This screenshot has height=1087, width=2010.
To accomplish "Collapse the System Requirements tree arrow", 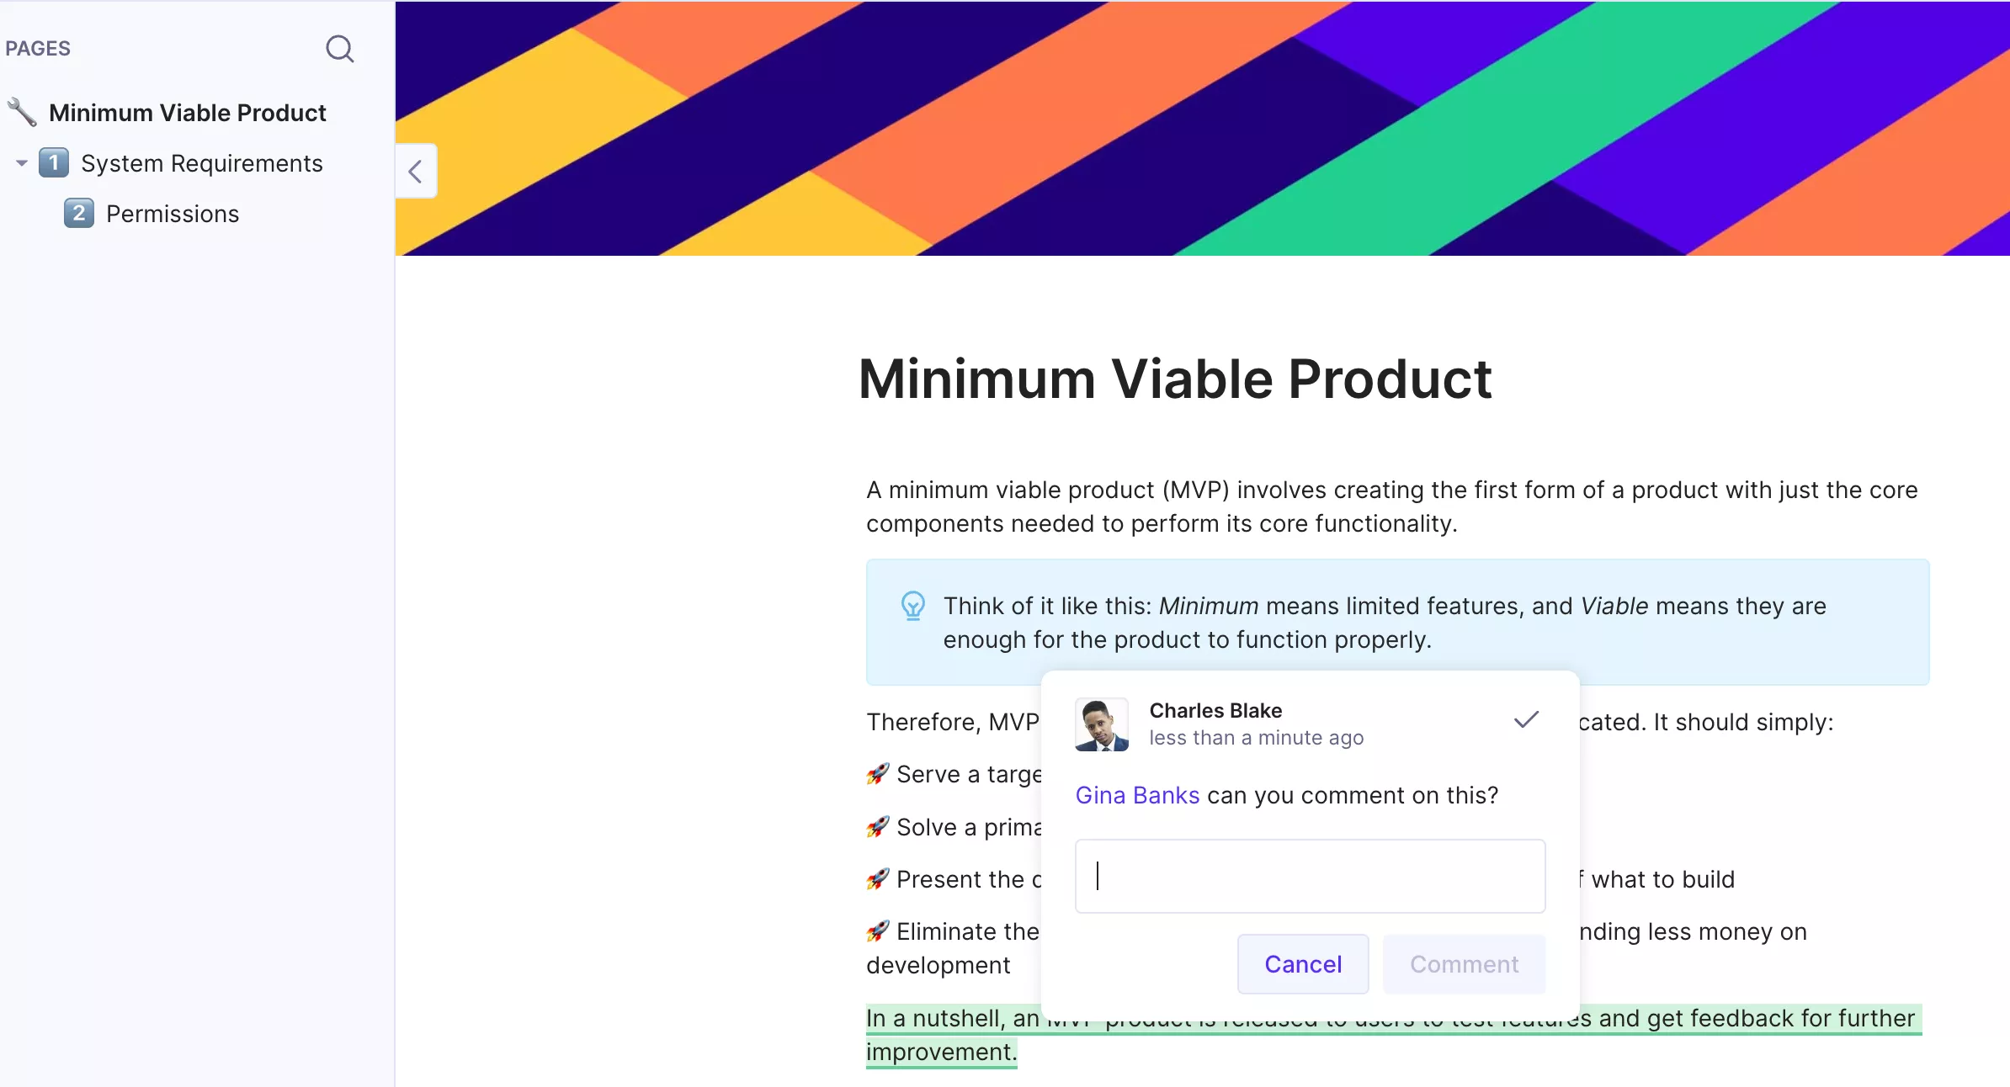I will [22, 163].
